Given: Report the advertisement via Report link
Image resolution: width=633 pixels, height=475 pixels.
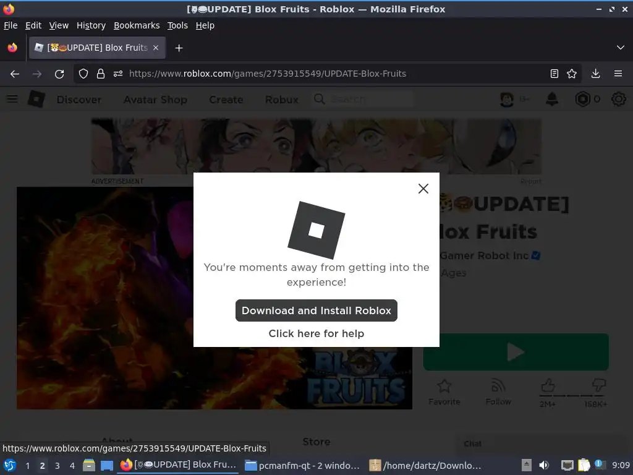Looking at the screenshot, I should pyautogui.click(x=530, y=181).
